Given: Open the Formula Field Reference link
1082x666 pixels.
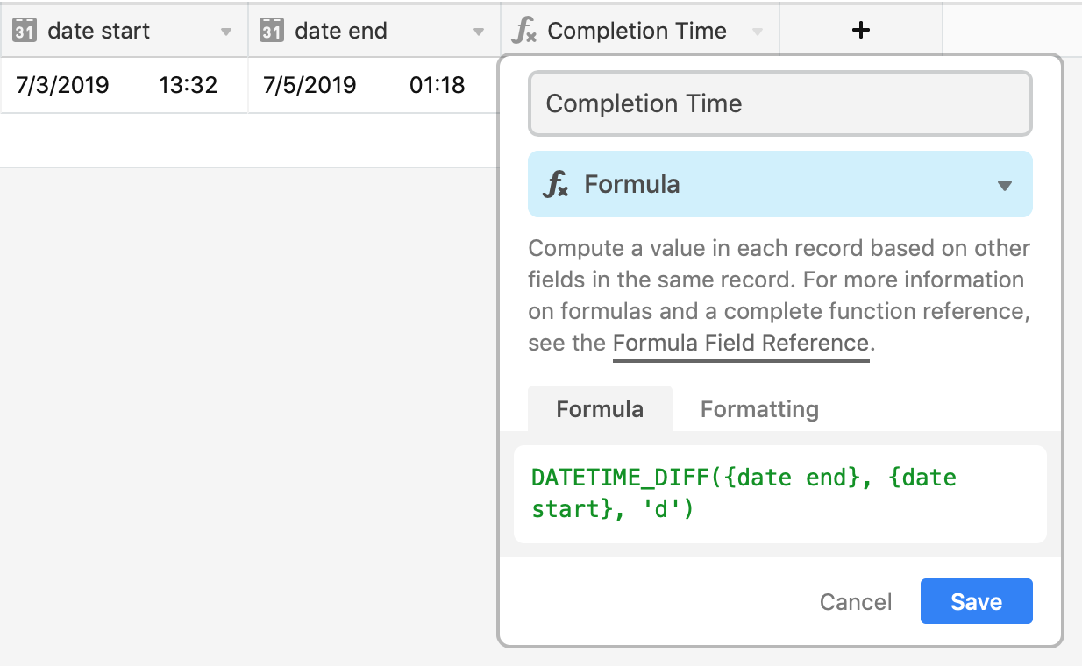Looking at the screenshot, I should (741, 344).
